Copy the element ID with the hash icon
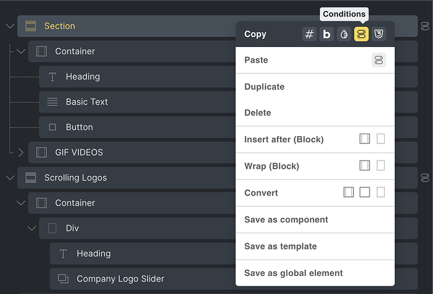Screen dimensions: 433x294 [x=309, y=34]
